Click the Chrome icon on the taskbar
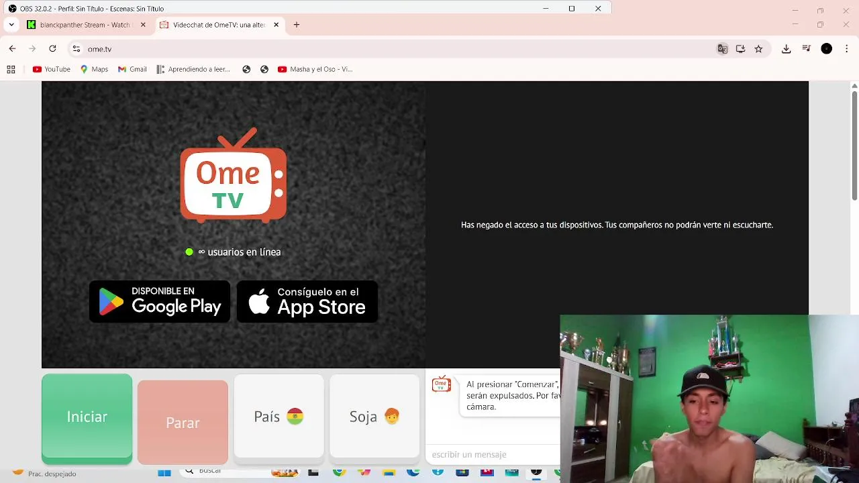This screenshot has width=859, height=483. click(340, 472)
